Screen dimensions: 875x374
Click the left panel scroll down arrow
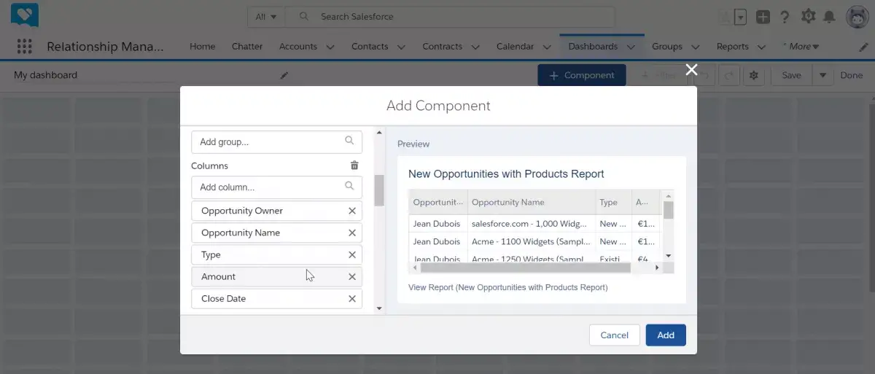pyautogui.click(x=378, y=308)
